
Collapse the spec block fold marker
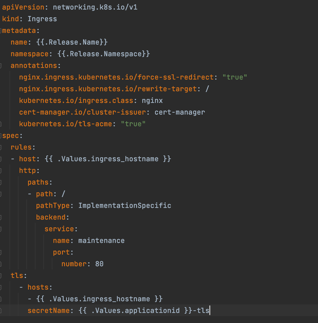[1, 136]
